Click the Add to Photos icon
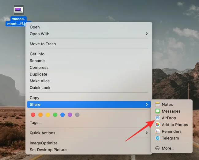199x160 pixels. click(x=157, y=125)
